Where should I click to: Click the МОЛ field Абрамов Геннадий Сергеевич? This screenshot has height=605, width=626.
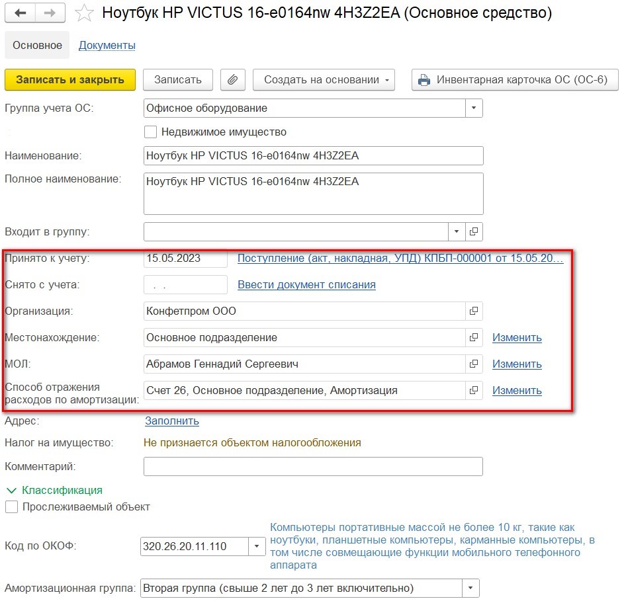click(x=304, y=364)
